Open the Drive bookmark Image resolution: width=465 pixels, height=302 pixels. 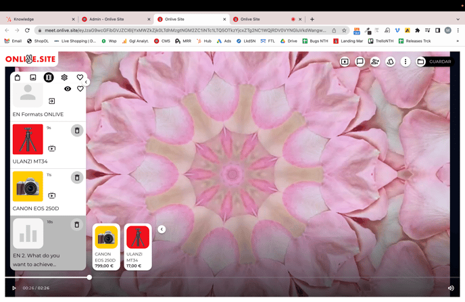point(289,41)
